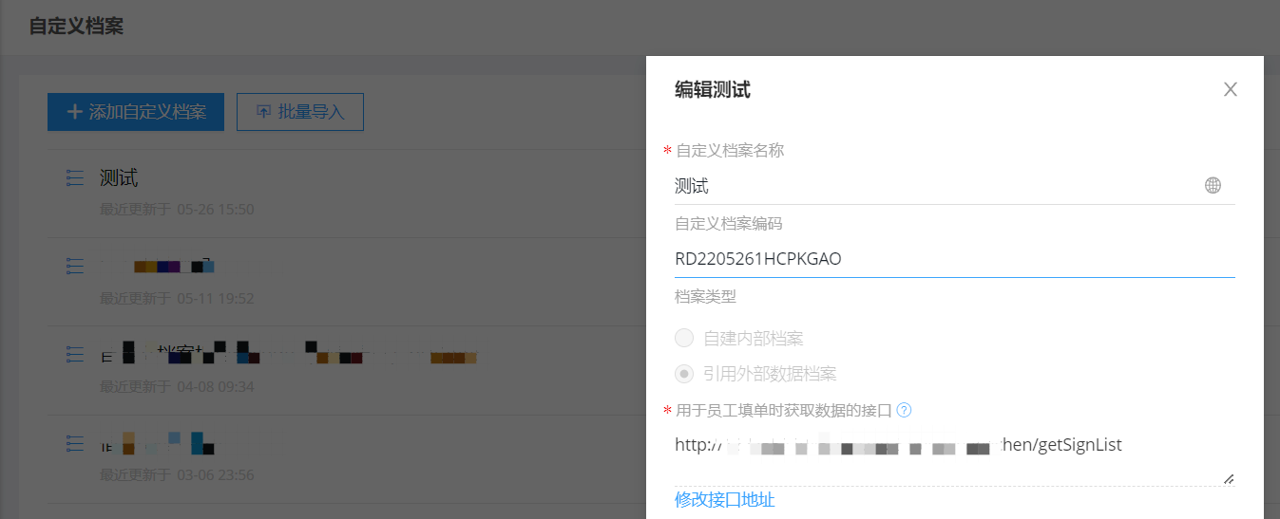Close the 编辑测试 dialog with the X
This screenshot has height=519, width=1280.
coord(1230,90)
